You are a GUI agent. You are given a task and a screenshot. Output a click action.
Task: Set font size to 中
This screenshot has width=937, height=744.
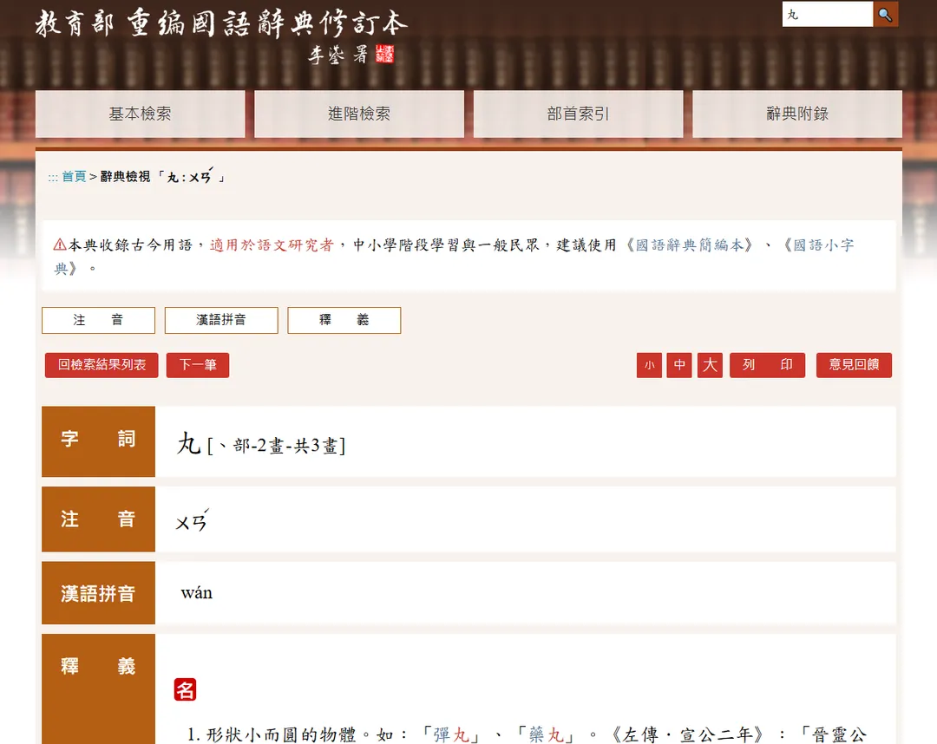click(679, 365)
